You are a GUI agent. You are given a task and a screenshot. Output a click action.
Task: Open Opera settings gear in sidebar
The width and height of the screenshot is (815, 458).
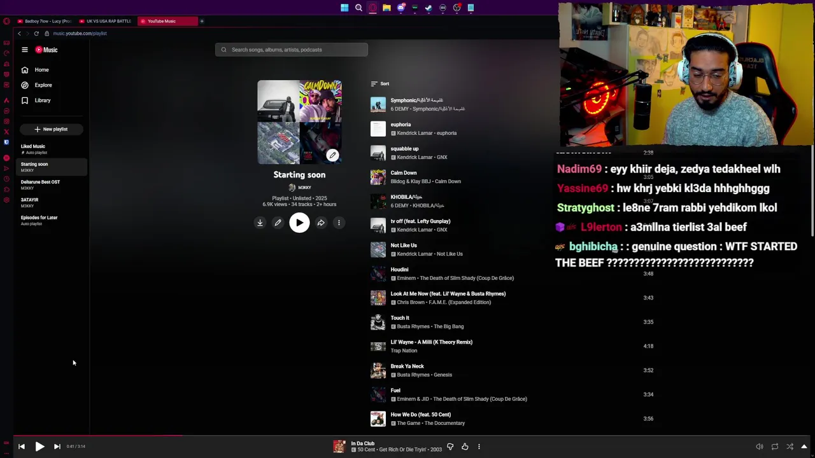(x=6, y=201)
